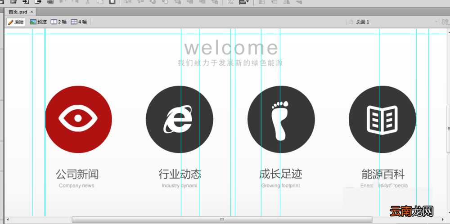Click the Paste clipboard toolbar icon

pos(112,1)
